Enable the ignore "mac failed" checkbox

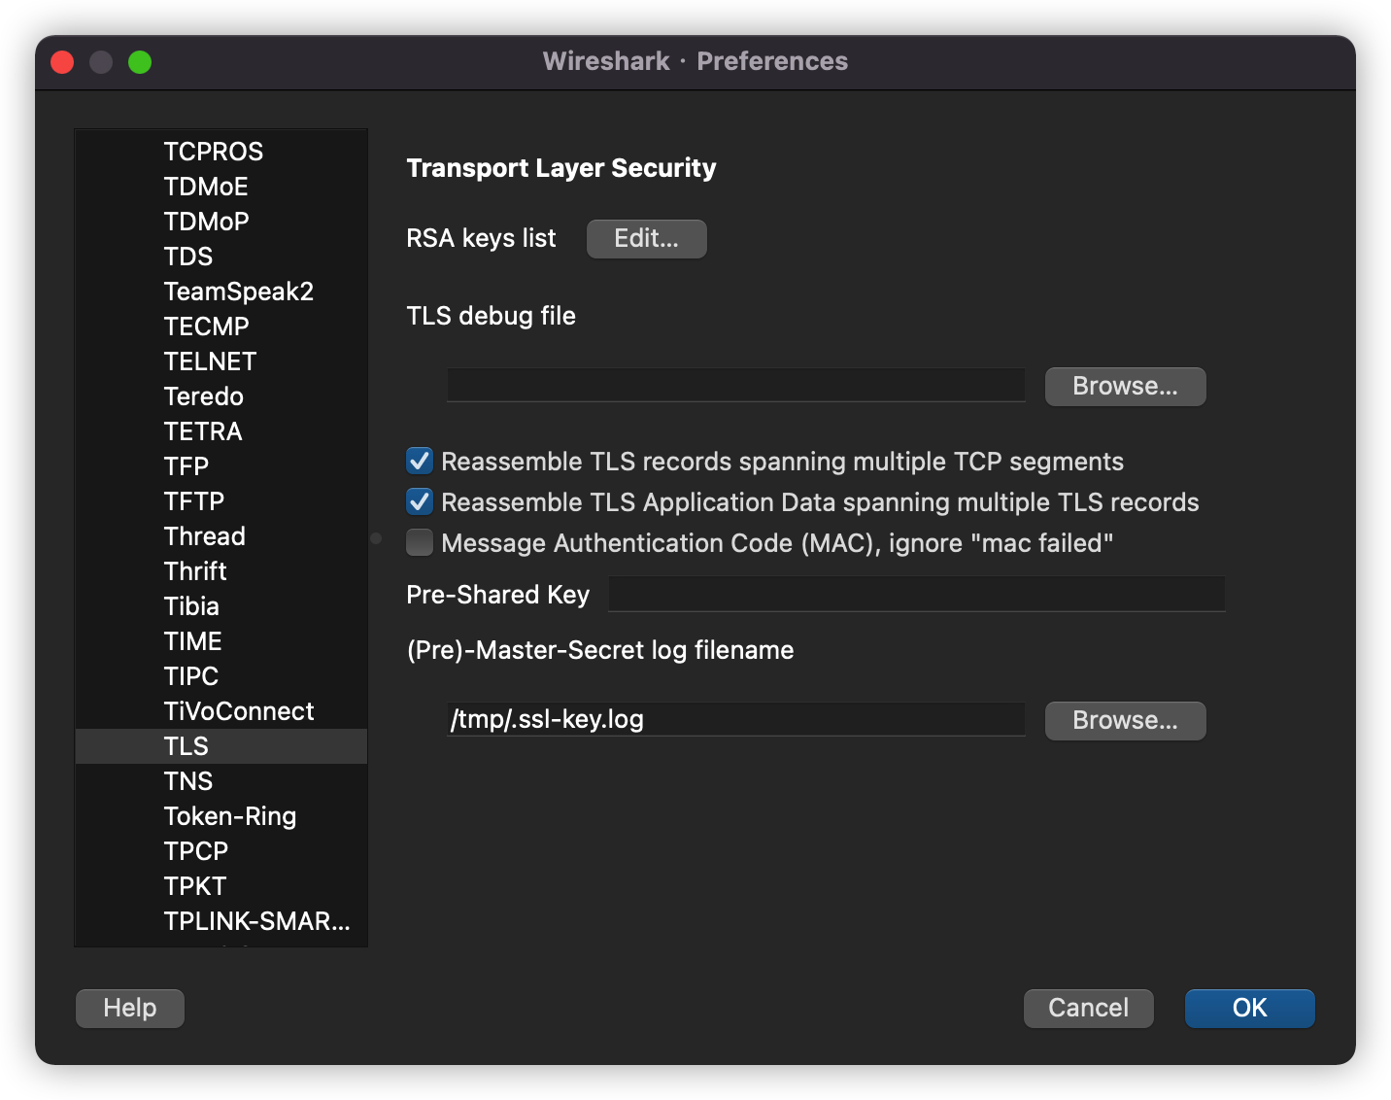[x=420, y=543]
